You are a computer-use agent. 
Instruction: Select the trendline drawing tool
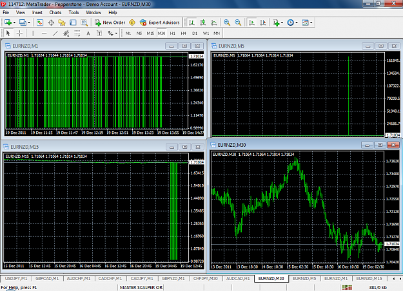pos(55,33)
